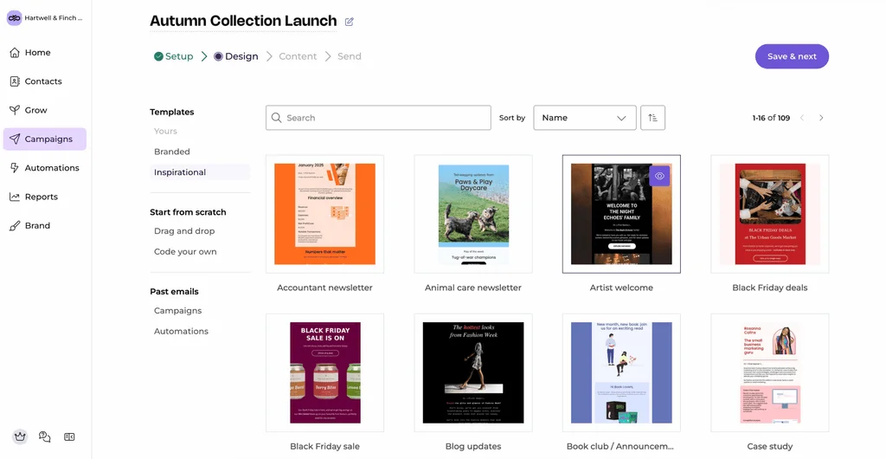Select the Blog updates template thumbnail
The width and height of the screenshot is (886, 459).
coord(473,373)
